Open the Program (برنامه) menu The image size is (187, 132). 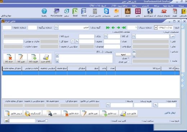(156, 6)
